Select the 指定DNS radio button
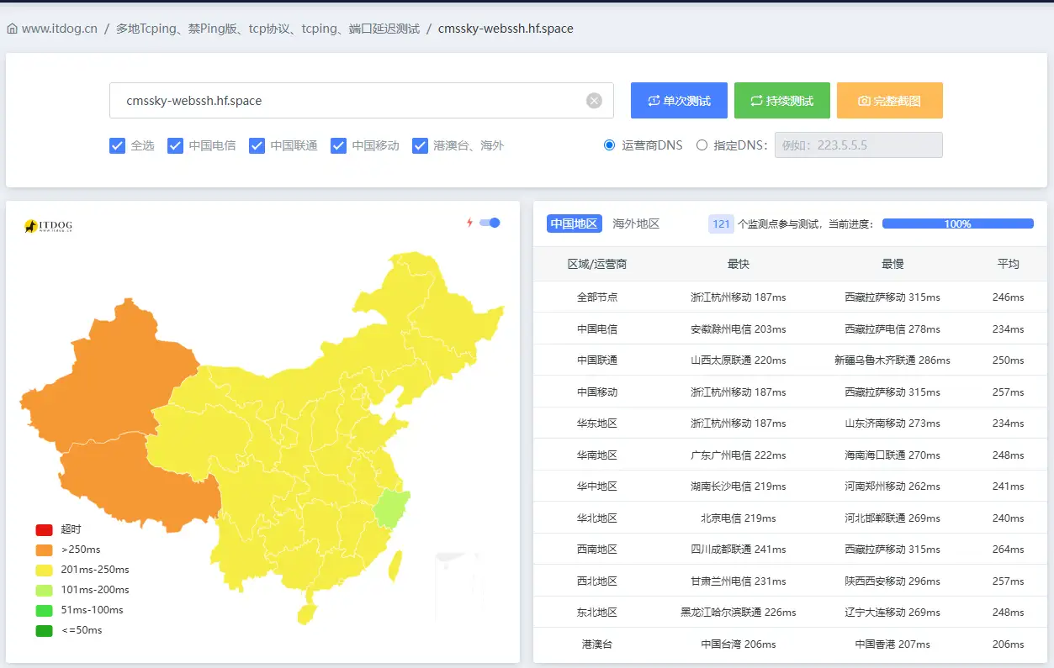The height and width of the screenshot is (668, 1054). (702, 145)
